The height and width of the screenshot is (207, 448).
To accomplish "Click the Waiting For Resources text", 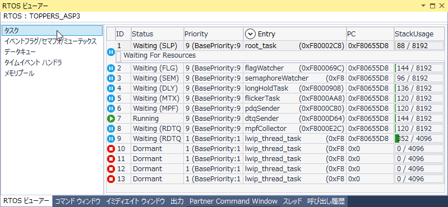I will point(159,55).
